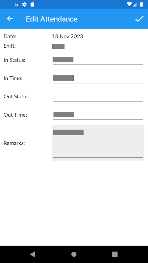Open the Out Status selection field
Screen dimensions: 148x263
(98, 97)
